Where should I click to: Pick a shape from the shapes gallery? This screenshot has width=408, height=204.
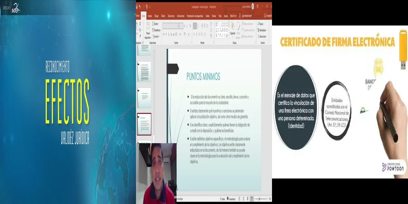pyautogui.click(x=222, y=29)
